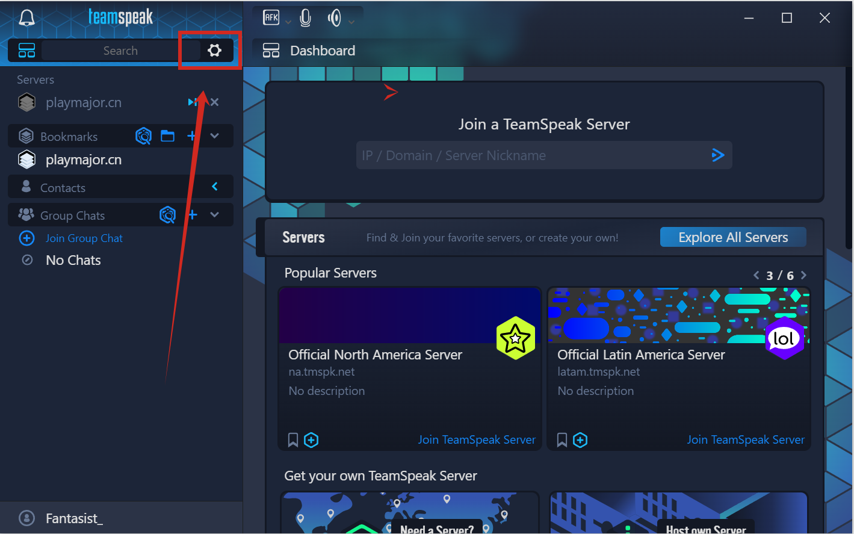Open the dropdown arrow next to AFK
The image size is (854, 534).
click(288, 22)
